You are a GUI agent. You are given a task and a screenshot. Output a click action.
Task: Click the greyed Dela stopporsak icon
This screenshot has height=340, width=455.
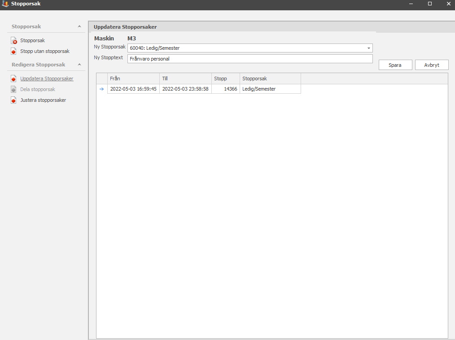click(x=13, y=89)
